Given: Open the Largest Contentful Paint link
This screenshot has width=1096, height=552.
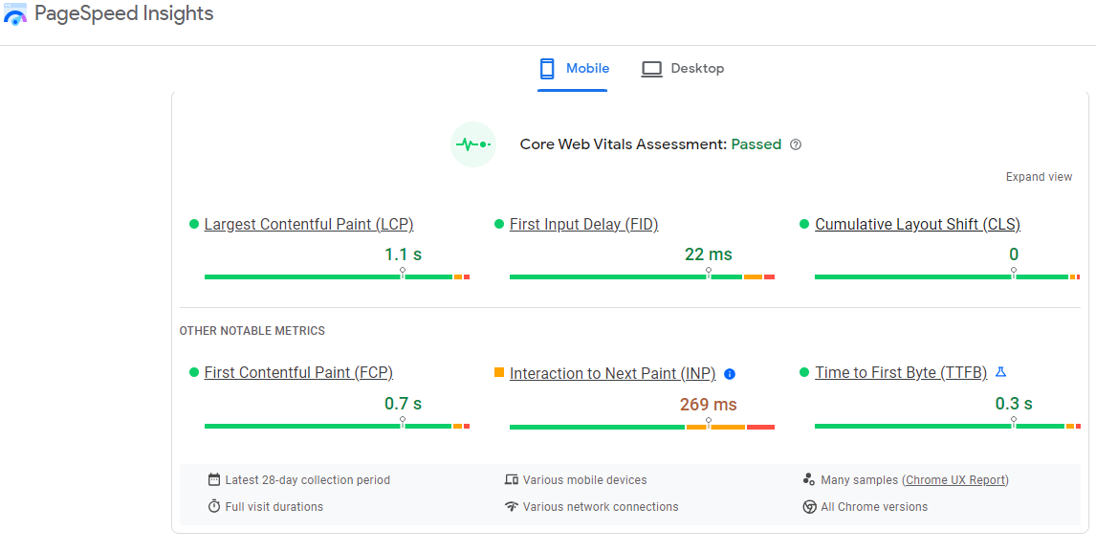Looking at the screenshot, I should [308, 224].
